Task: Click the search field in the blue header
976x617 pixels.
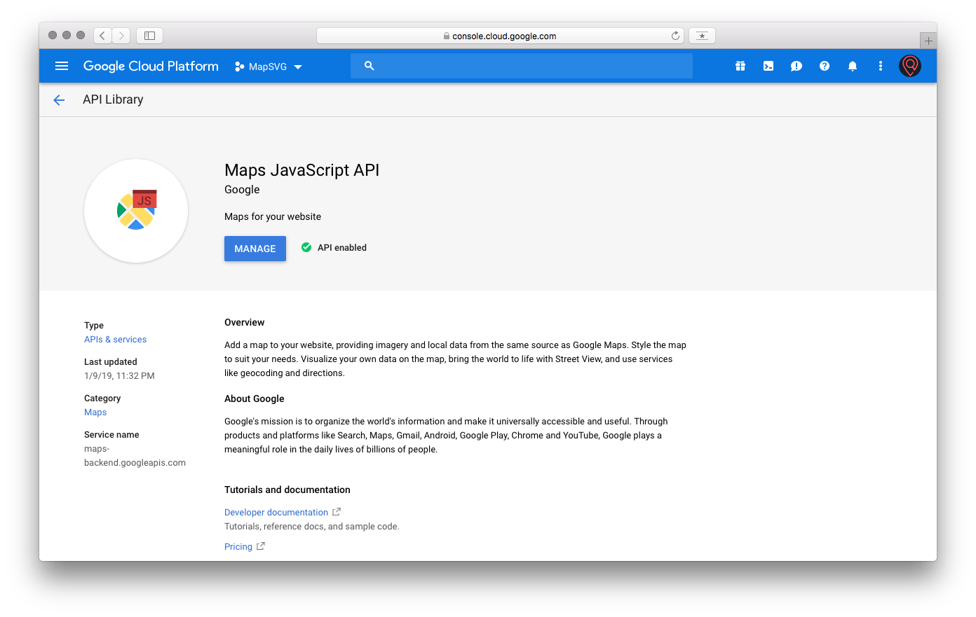Action: pos(522,66)
